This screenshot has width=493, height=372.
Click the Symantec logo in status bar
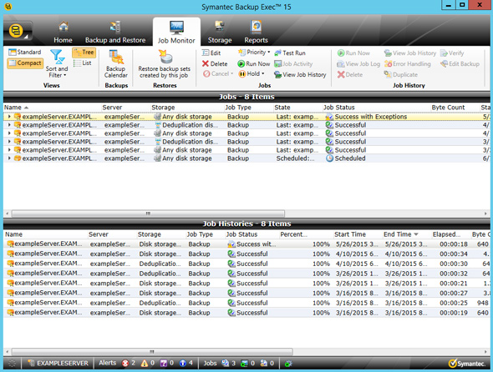pyautogui.click(x=467, y=364)
